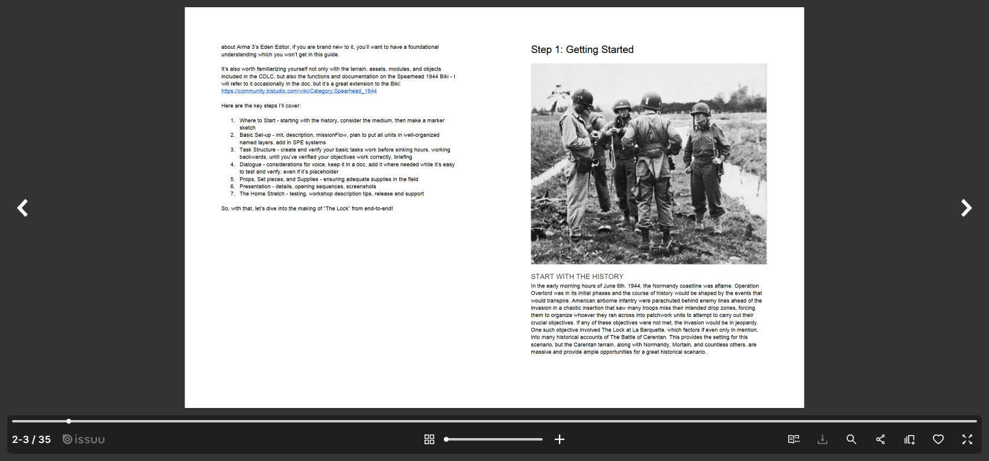
Task: Share this publication
Action: 880,439
